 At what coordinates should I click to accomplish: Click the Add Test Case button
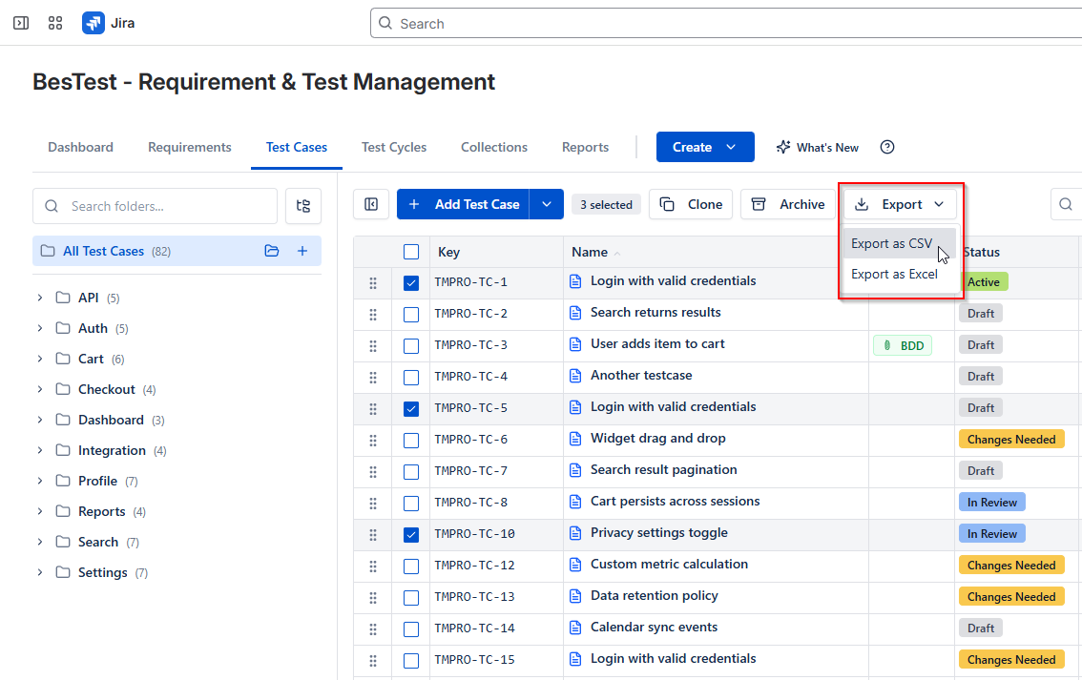tap(463, 204)
